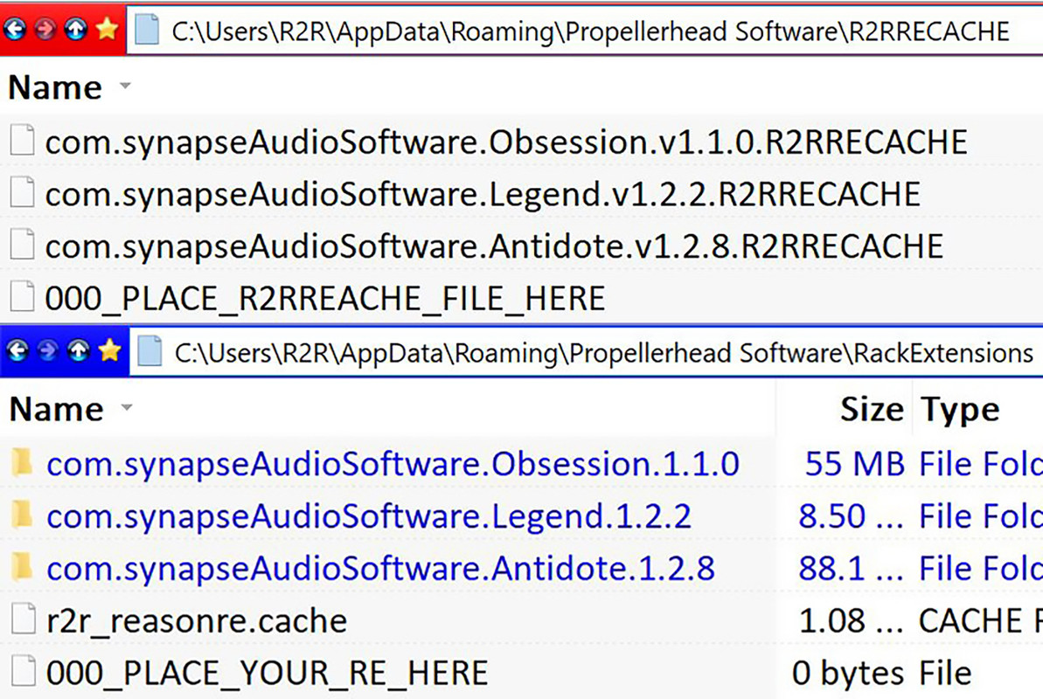Screen dimensions: 1043x699
Task: Select com.synapseAudioSoftware.Obsession.1.1.0 folder
Action: 393,464
